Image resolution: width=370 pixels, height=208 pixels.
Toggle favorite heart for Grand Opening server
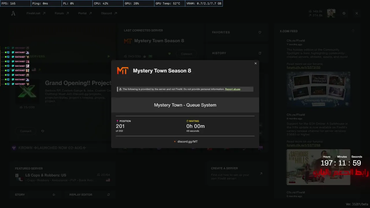[43, 131]
